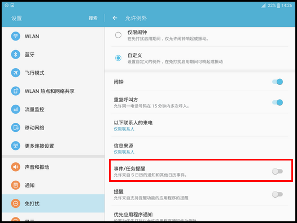The image size is (297, 223).
Task: Tap the 移动网络 icon
Action: point(16,128)
